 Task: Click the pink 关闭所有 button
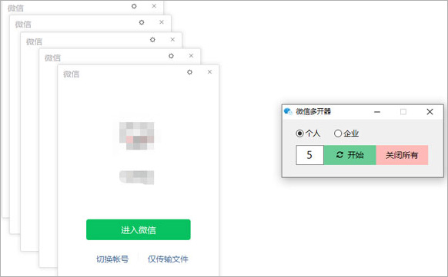pyautogui.click(x=402, y=155)
